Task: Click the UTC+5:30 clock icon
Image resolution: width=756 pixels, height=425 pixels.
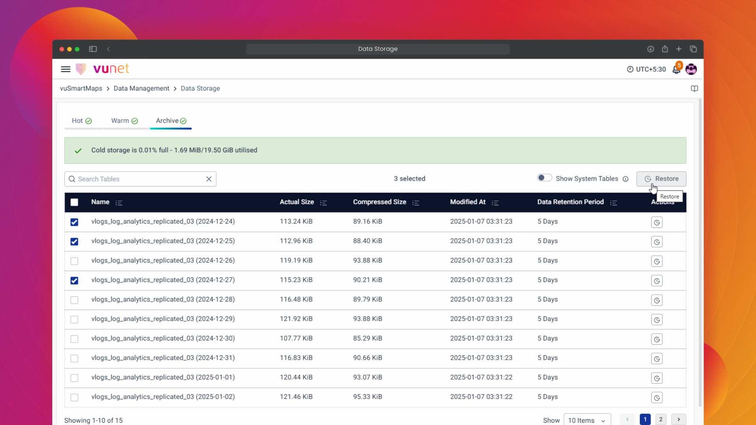Action: 630,69
